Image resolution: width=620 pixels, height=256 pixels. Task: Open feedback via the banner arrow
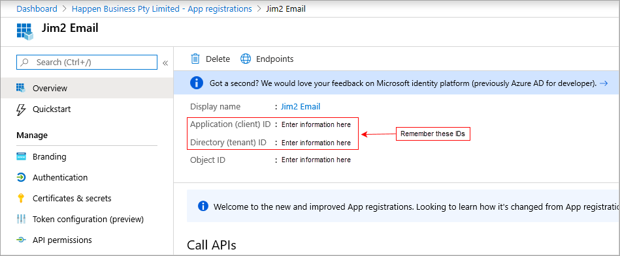coord(604,83)
